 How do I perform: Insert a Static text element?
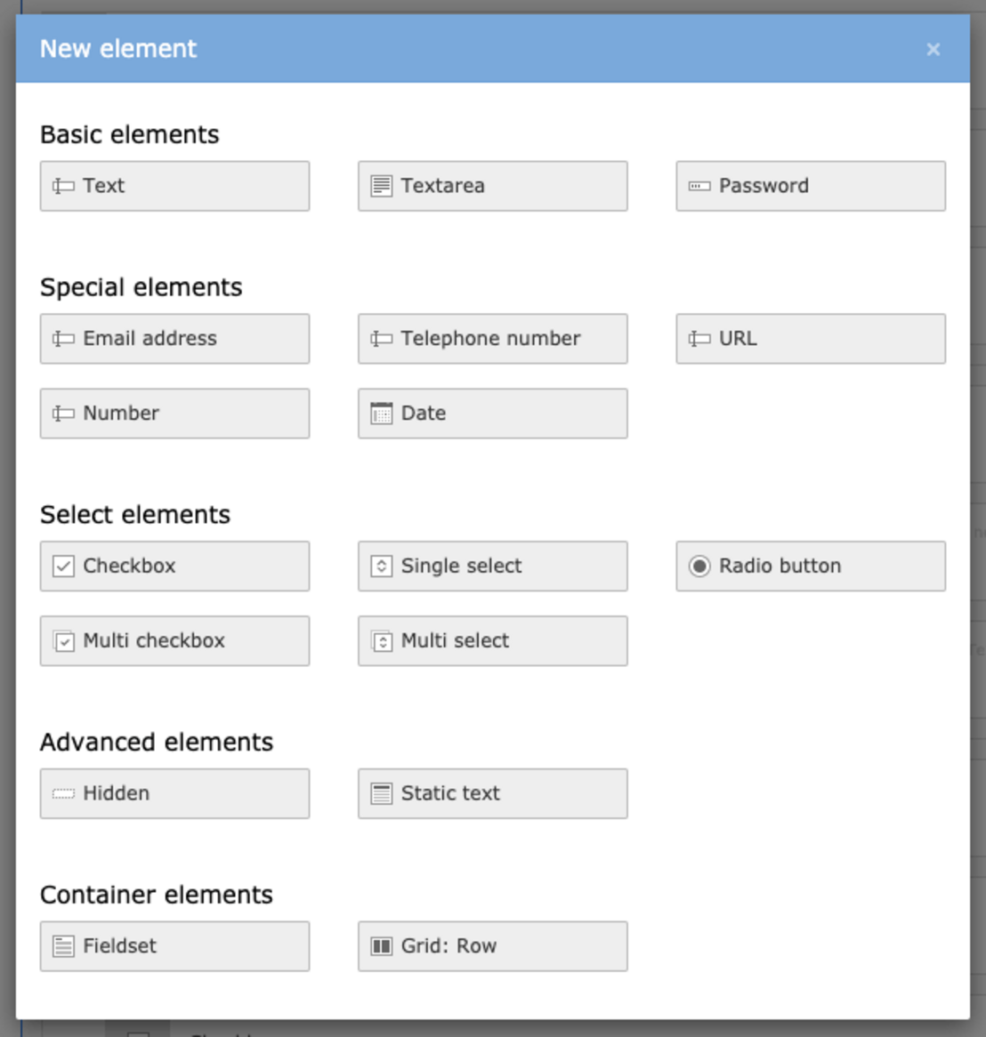(493, 793)
